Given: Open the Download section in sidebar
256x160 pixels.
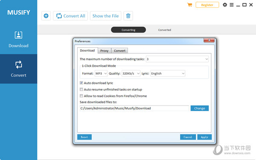Looking at the screenshot, I should 18,40.
